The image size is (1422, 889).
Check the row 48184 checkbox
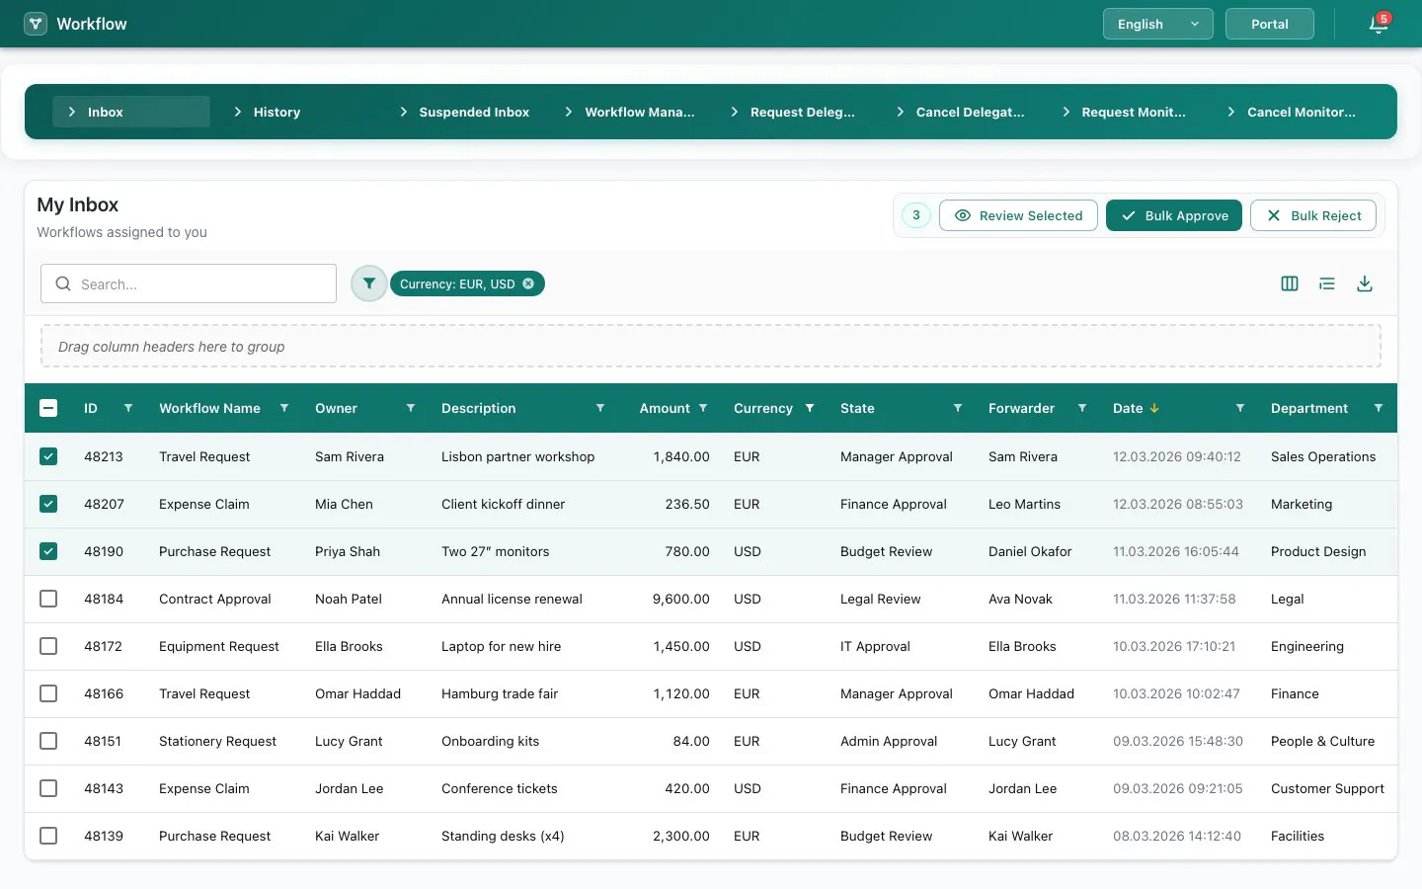[48, 599]
